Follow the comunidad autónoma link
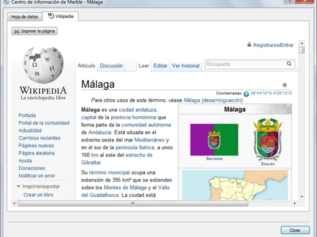The height and width of the screenshot is (237, 317). [146, 125]
